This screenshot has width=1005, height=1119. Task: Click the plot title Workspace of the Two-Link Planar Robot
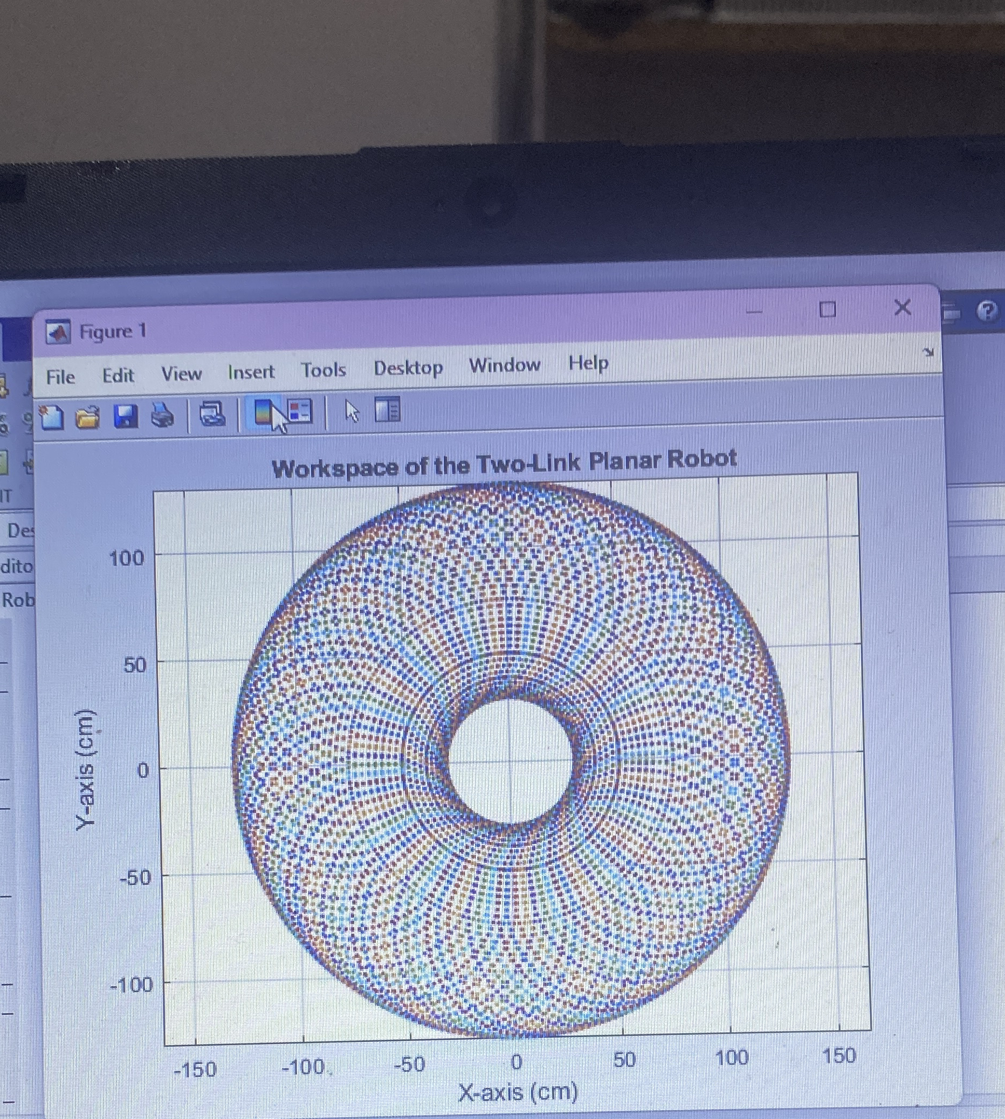coord(504,464)
